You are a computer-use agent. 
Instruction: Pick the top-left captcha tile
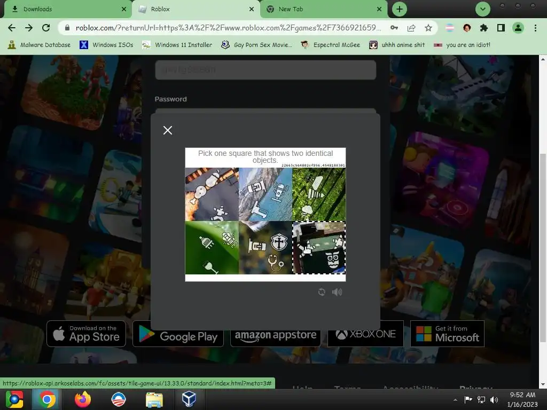(x=212, y=194)
